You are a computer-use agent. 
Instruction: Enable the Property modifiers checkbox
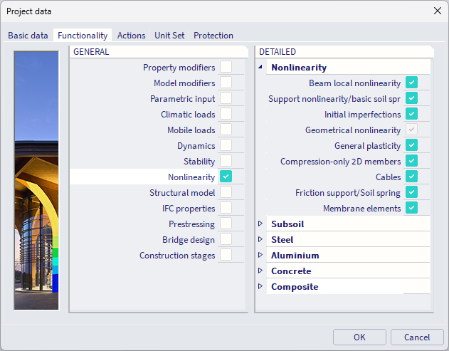point(226,68)
